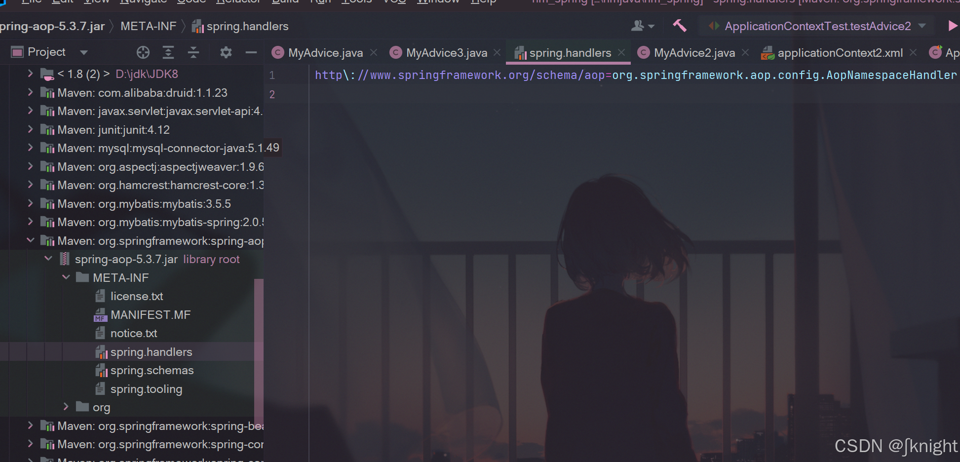Expand the Maven: junit:junit:4.12 node
Viewport: 960px width, 462px height.
pos(30,129)
